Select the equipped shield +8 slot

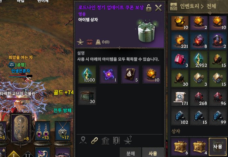point(20,128)
